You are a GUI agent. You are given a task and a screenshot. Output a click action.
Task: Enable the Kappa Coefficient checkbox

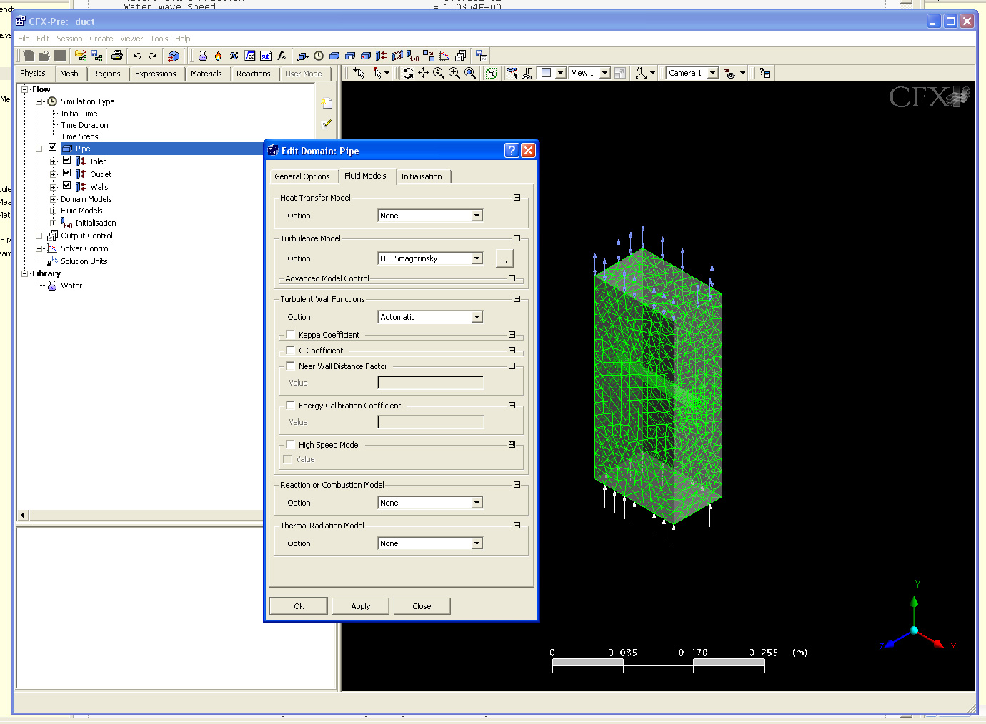[290, 334]
